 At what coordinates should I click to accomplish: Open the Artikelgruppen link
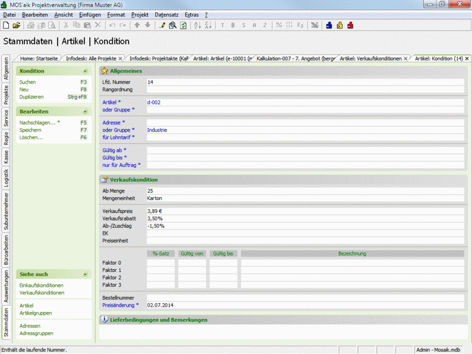coord(35,313)
